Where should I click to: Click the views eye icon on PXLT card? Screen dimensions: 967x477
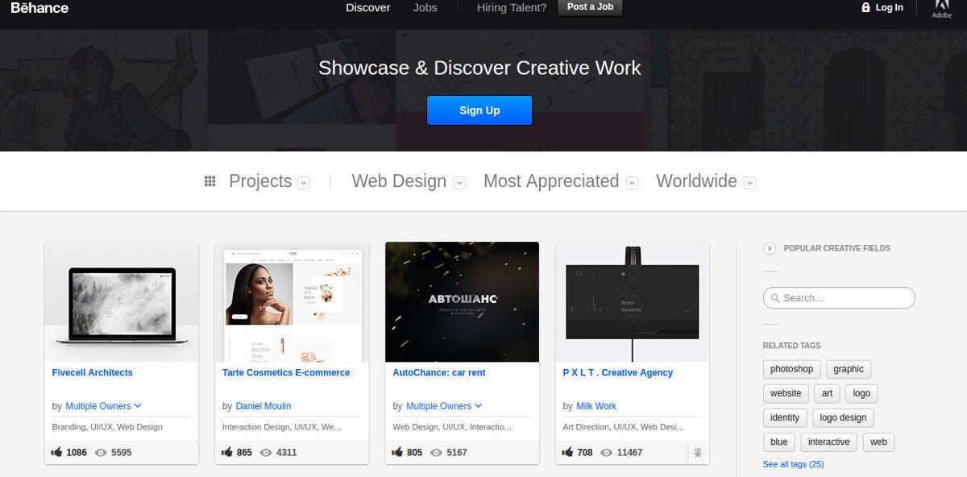tap(606, 453)
